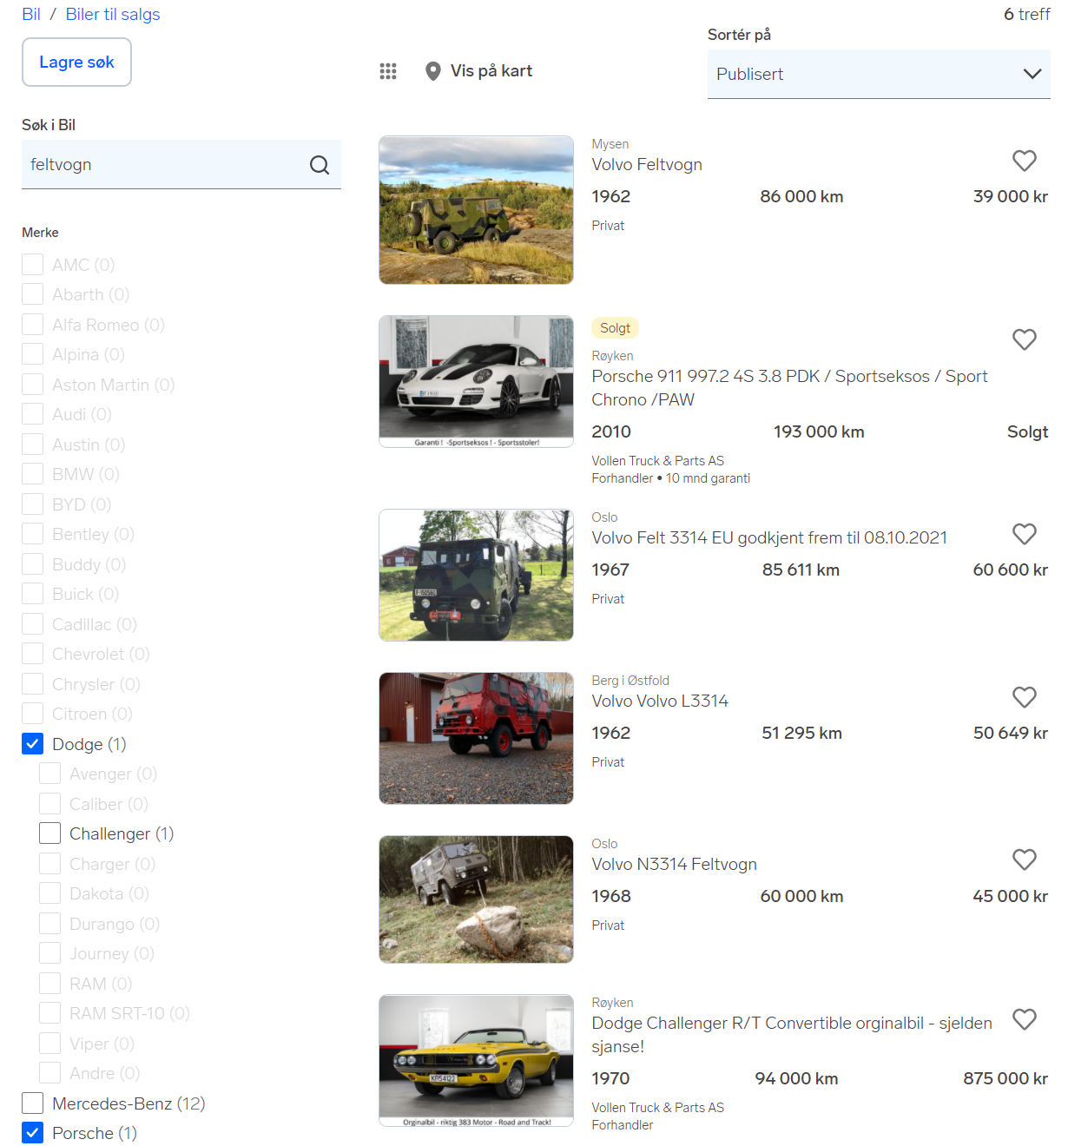Favorite the Volvo N3314 Feltvogn listing
Image resolution: width=1068 pixels, height=1146 pixels.
pyautogui.click(x=1025, y=859)
